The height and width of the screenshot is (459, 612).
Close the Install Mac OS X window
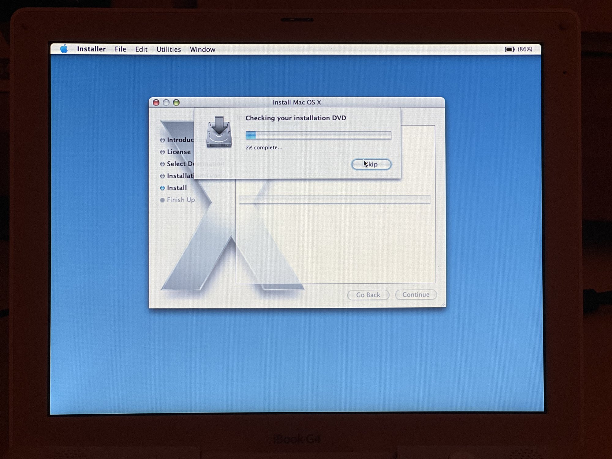156,103
